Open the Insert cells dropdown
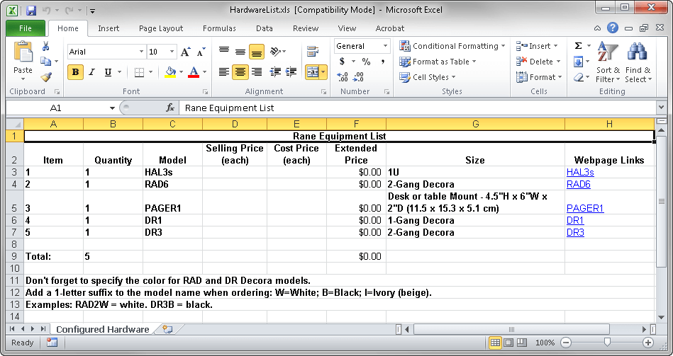 click(x=537, y=46)
